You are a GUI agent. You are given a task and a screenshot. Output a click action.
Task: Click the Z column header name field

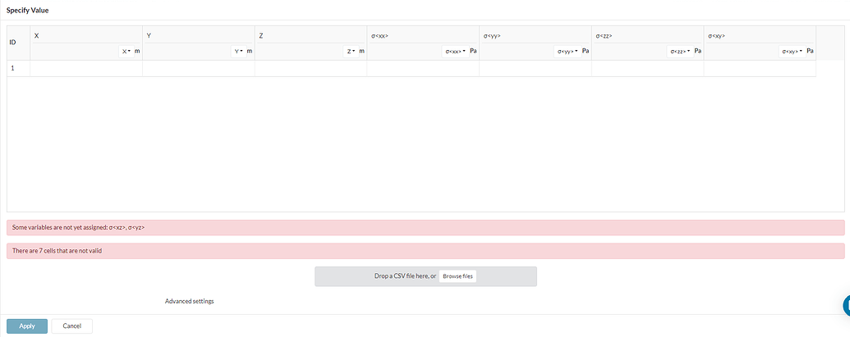pos(310,36)
